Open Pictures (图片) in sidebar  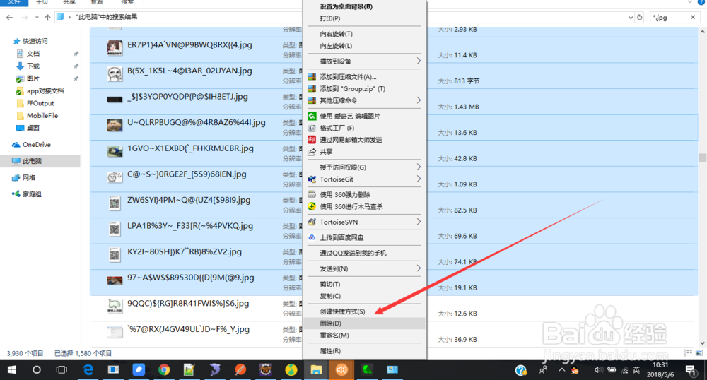(x=33, y=78)
